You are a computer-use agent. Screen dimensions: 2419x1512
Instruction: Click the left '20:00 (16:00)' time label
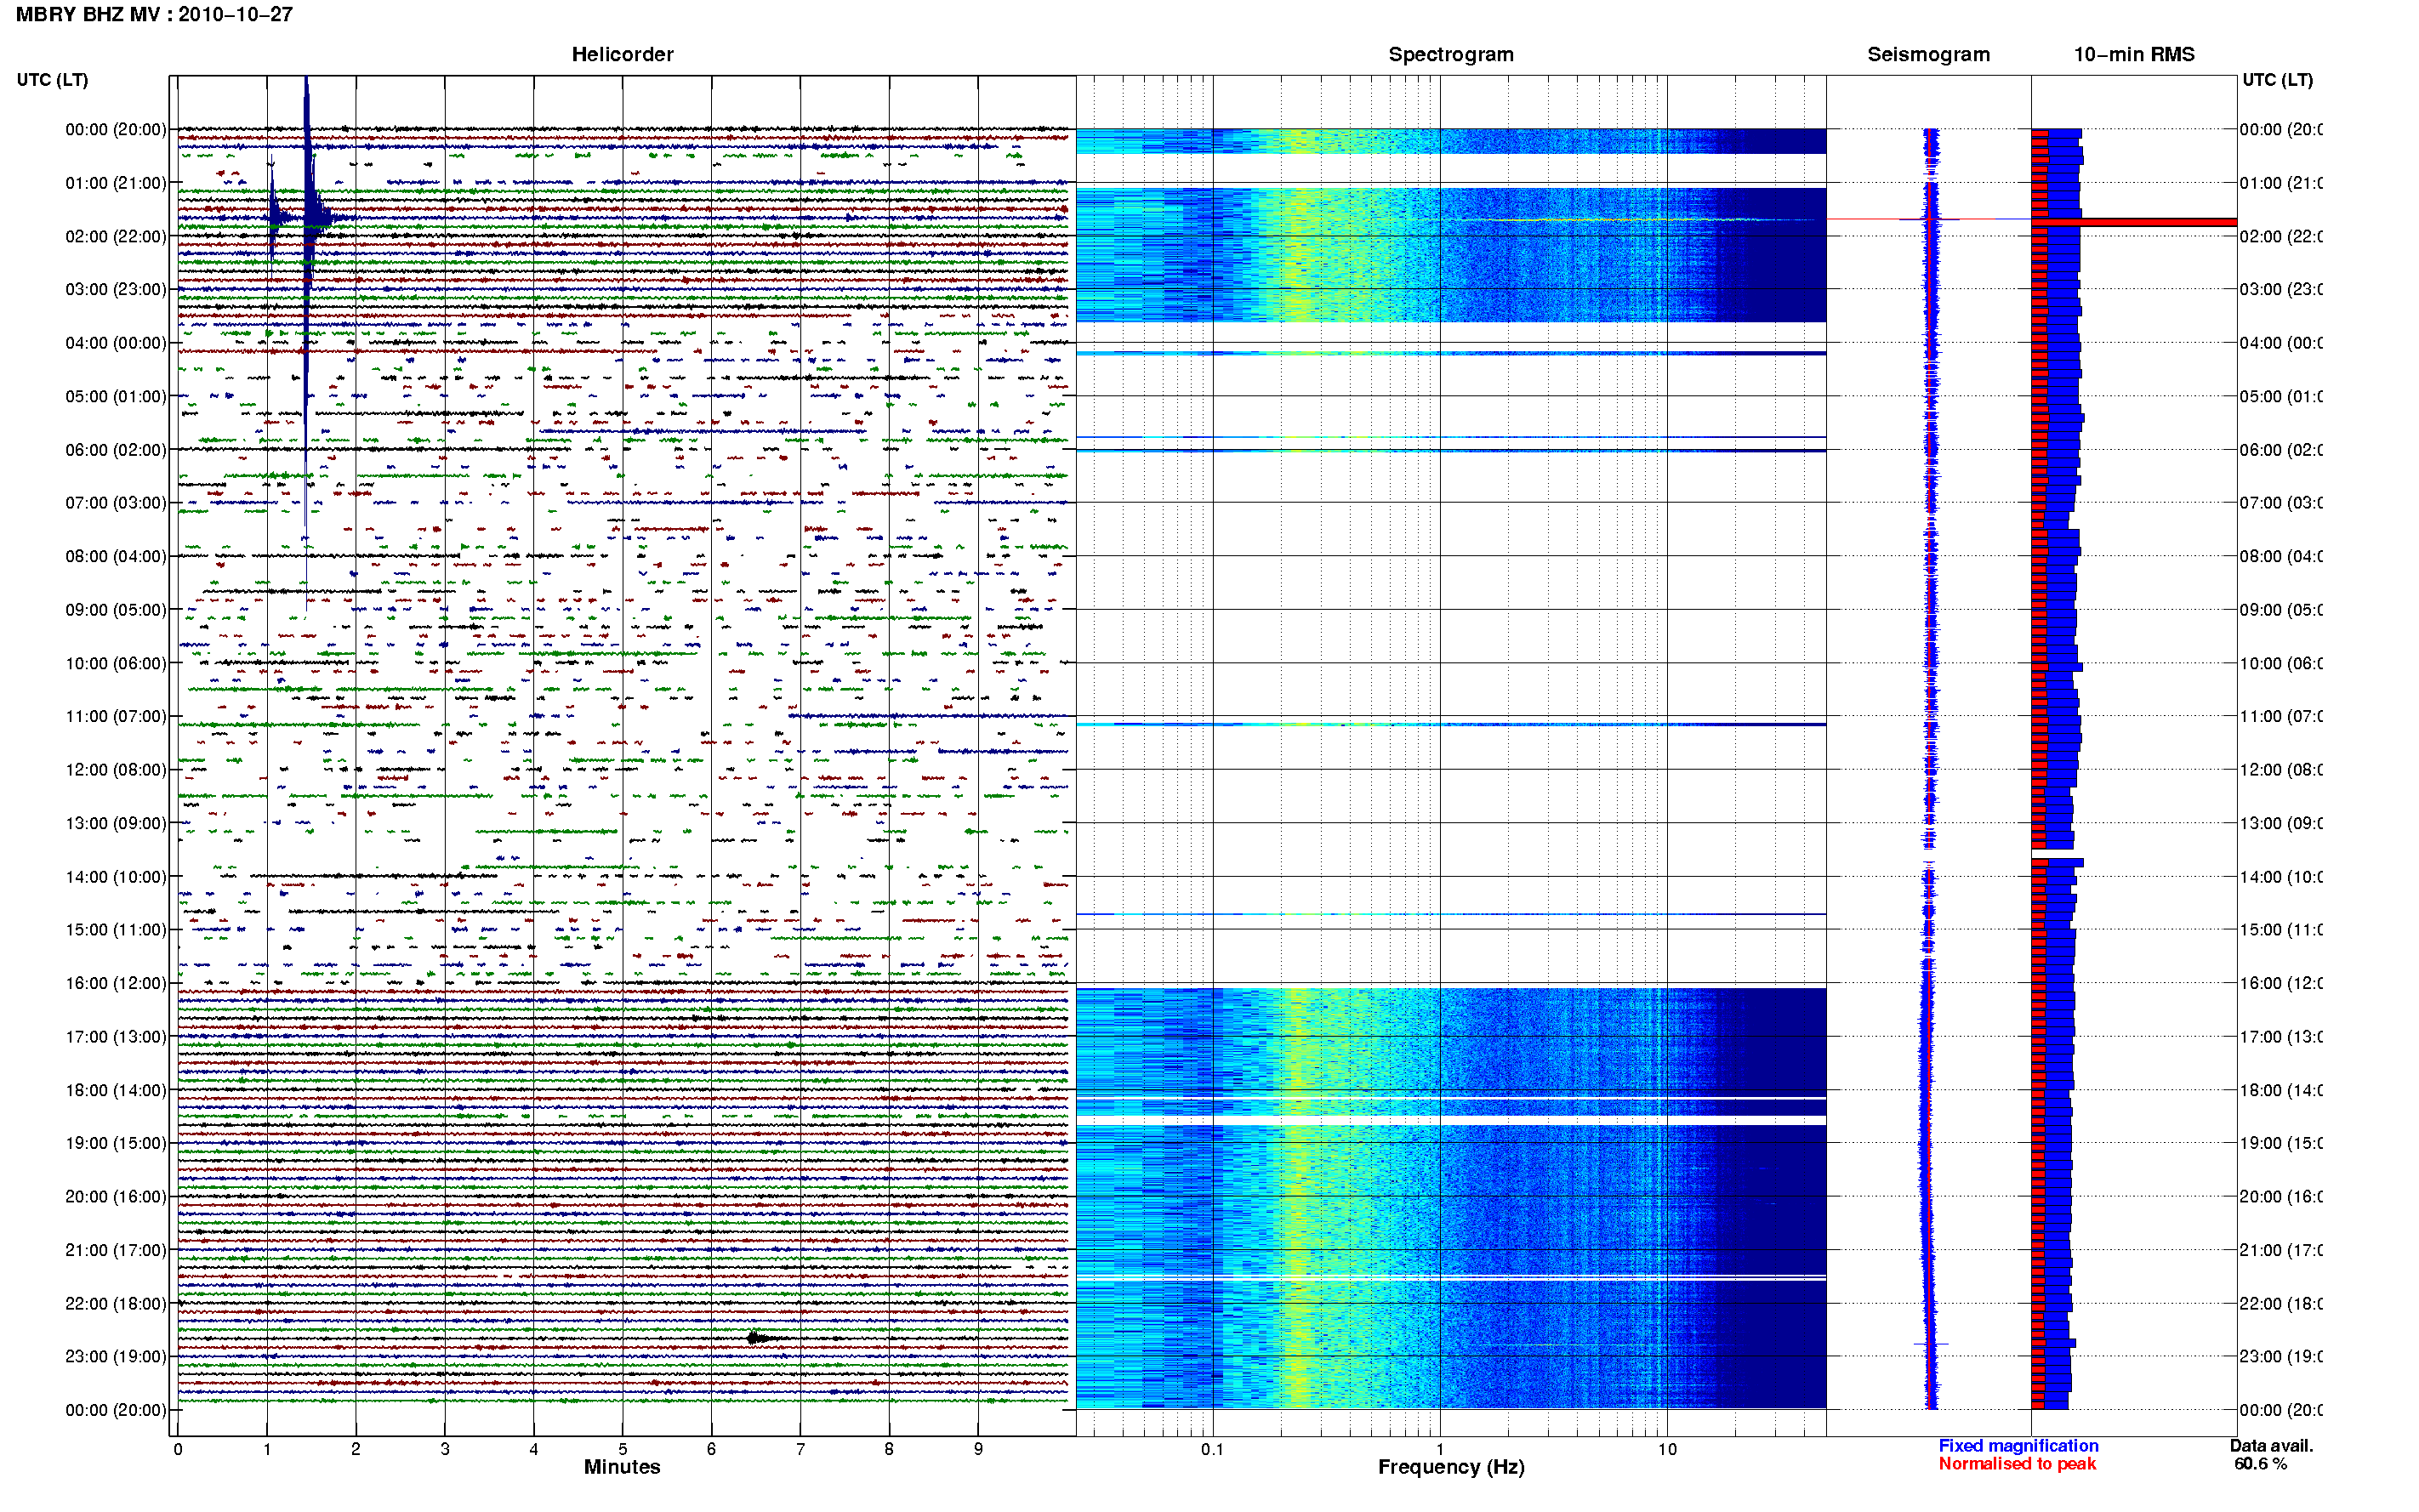click(x=116, y=1197)
